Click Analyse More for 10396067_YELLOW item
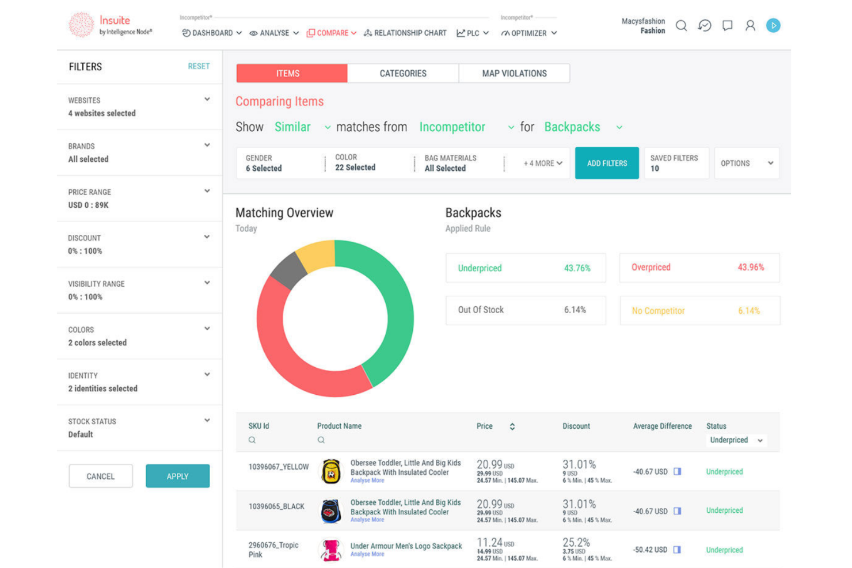Screen dimensions: 852x568 (x=367, y=481)
